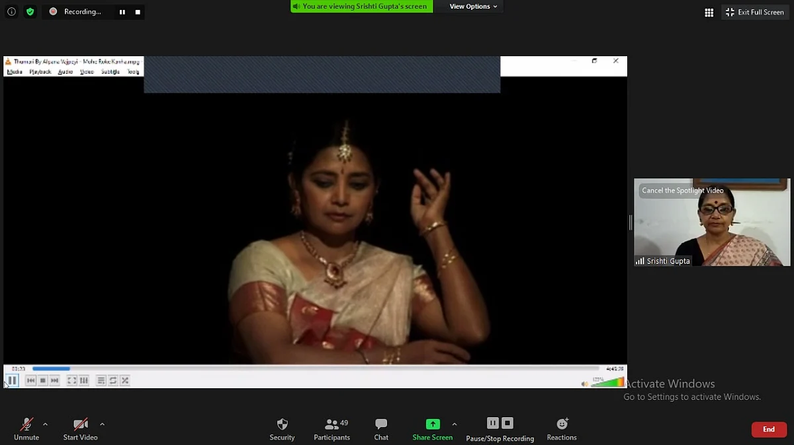Image resolution: width=794 pixels, height=445 pixels.
Task: Open the View Options dropdown
Action: tap(473, 7)
